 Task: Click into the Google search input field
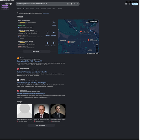(x=41, y=4)
